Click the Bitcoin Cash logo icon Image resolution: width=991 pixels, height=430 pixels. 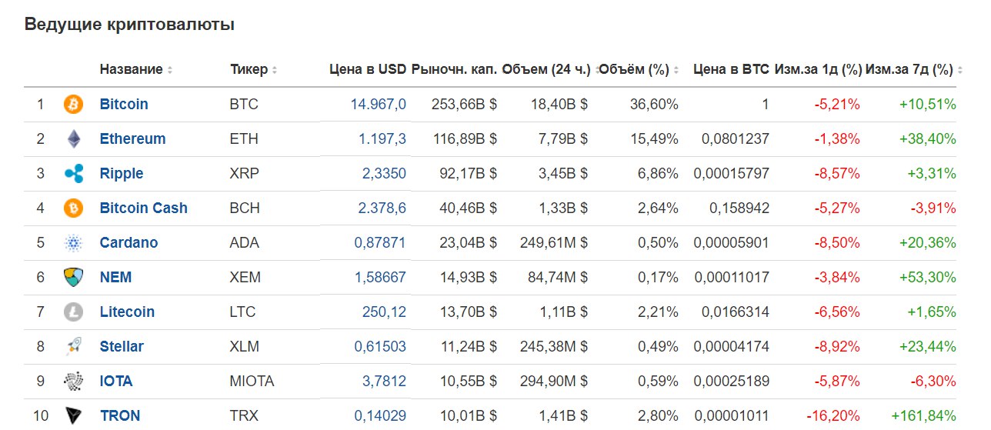(73, 208)
